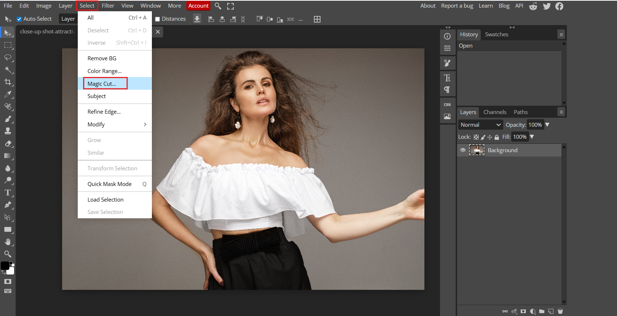This screenshot has width=617, height=316.
Task: Disable the Auto-Select checkbox
Action: pyautogui.click(x=19, y=19)
